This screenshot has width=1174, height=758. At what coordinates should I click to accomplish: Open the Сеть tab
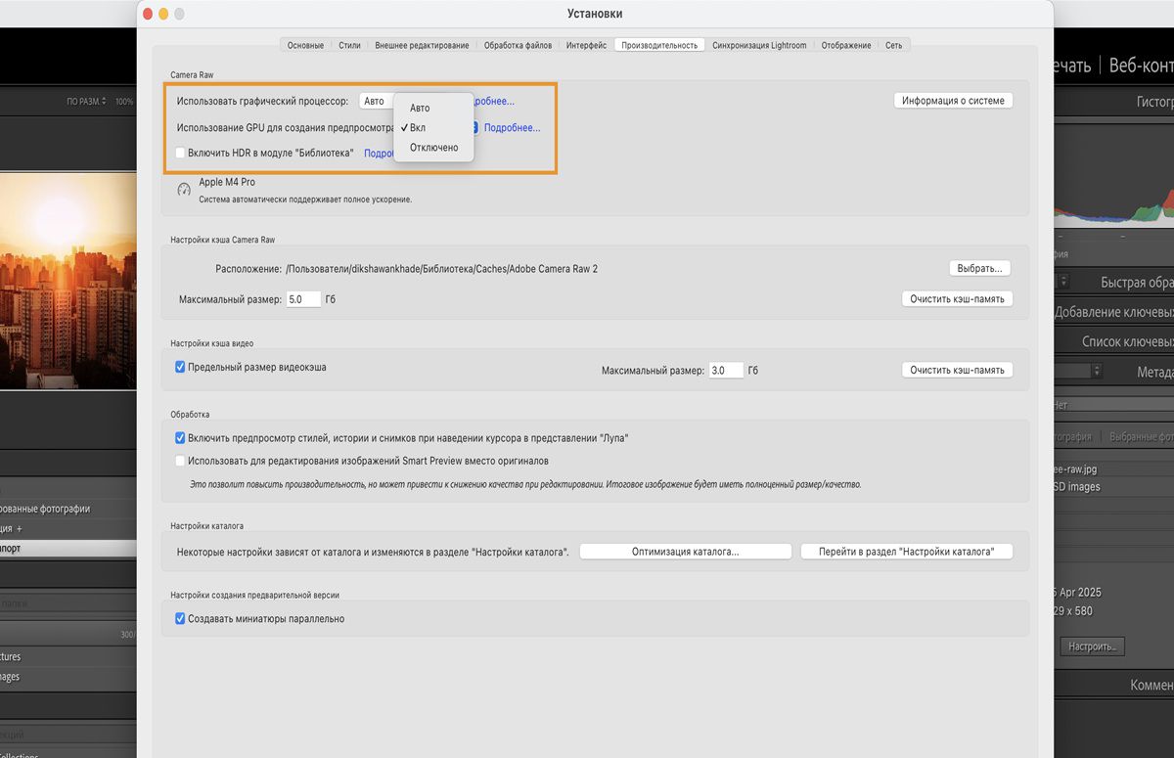pos(894,45)
